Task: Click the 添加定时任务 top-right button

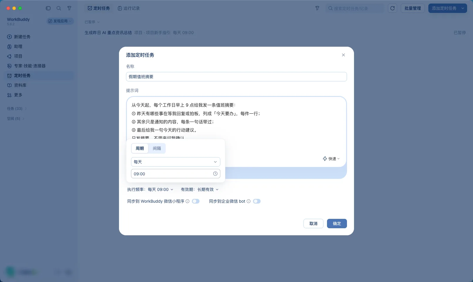Action: [x=444, y=8]
